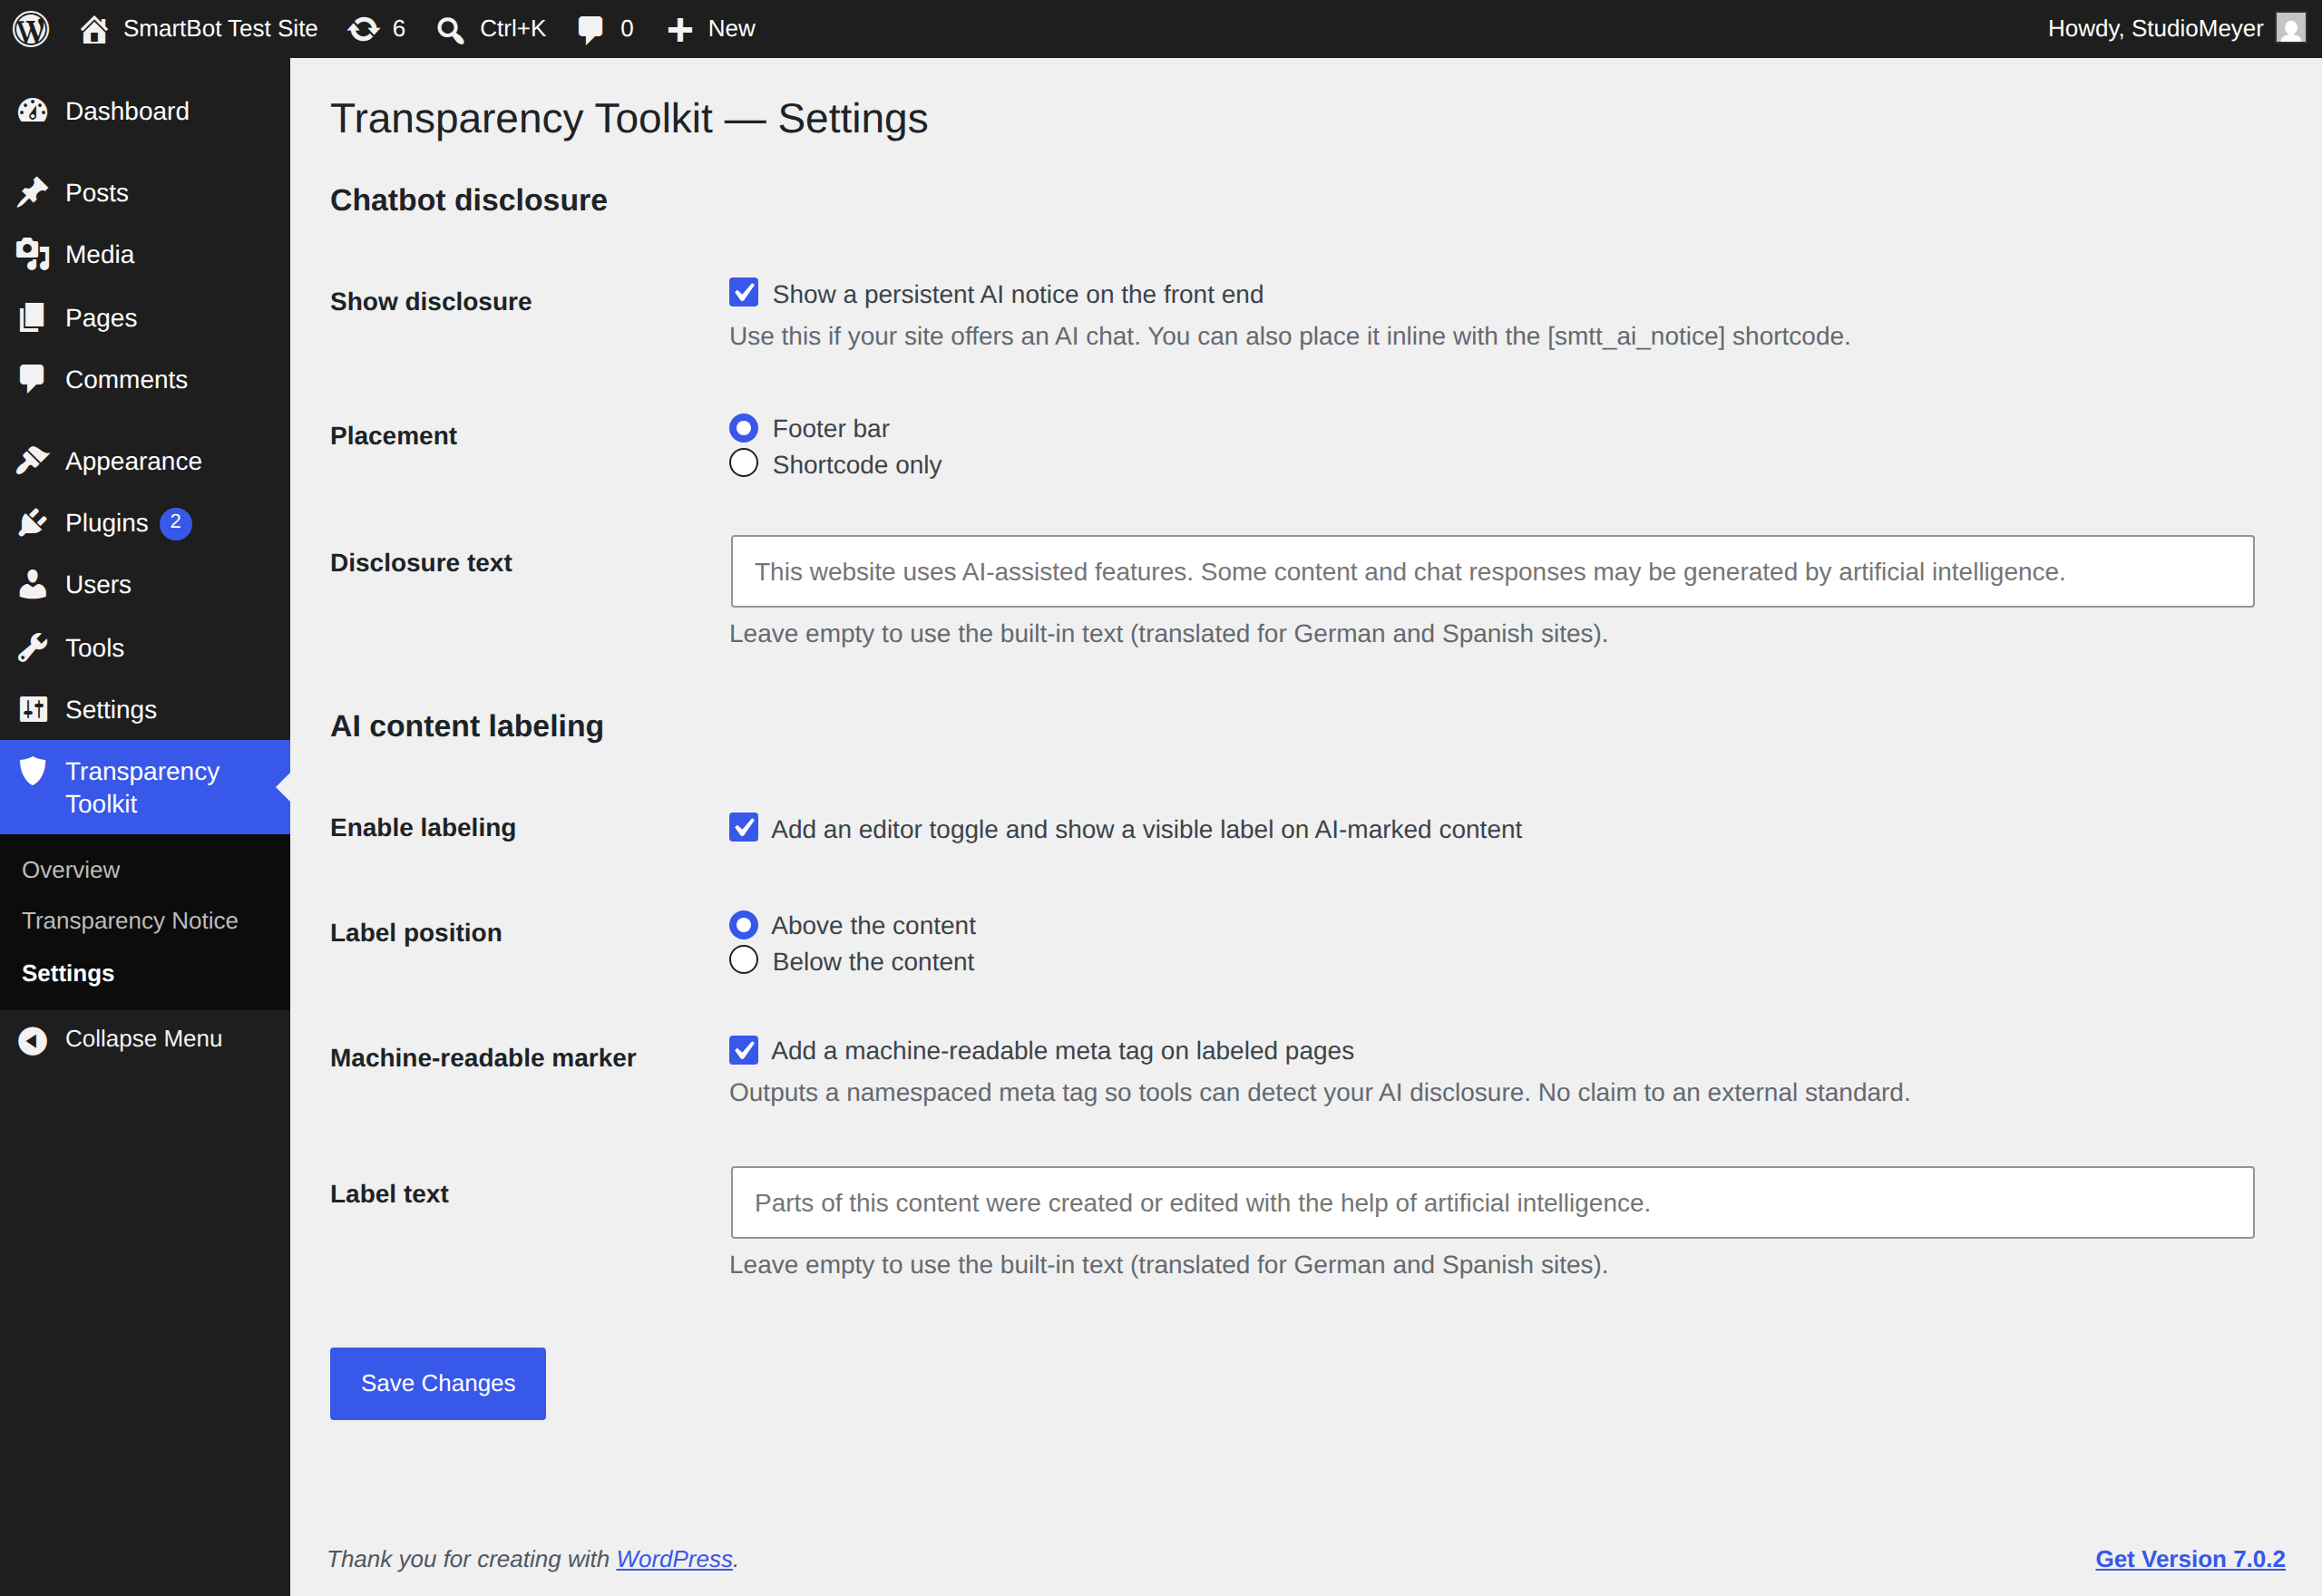Viewport: 2322px width, 1596px height.
Task: Click the Media icon in sidebar
Action: 33,254
